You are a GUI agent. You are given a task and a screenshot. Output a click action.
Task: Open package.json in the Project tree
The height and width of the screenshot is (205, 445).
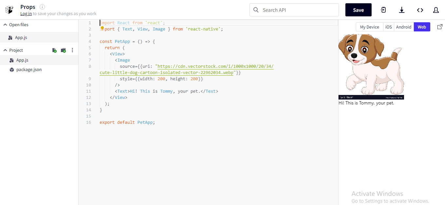pyautogui.click(x=39, y=69)
